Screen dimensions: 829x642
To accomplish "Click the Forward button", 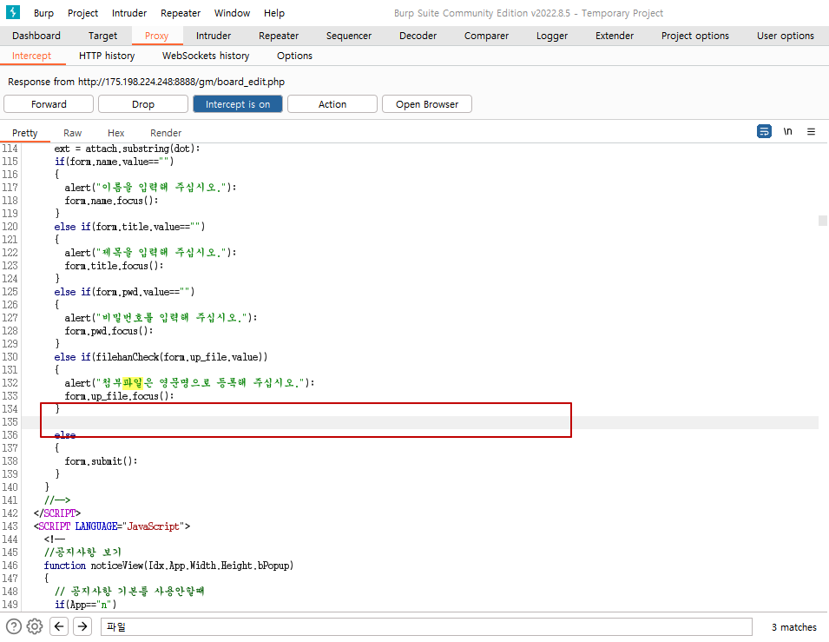I will [x=49, y=104].
